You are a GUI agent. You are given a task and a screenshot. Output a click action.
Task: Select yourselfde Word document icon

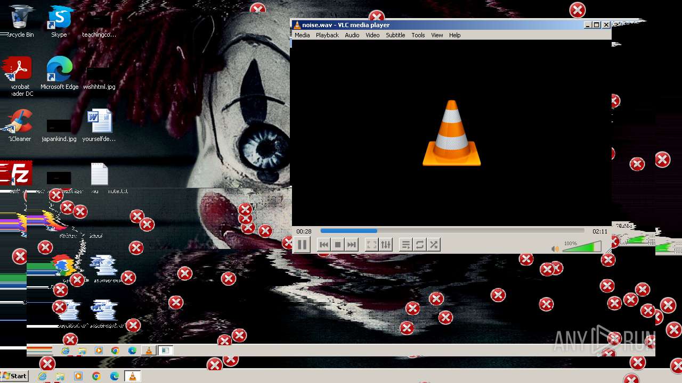(x=99, y=126)
